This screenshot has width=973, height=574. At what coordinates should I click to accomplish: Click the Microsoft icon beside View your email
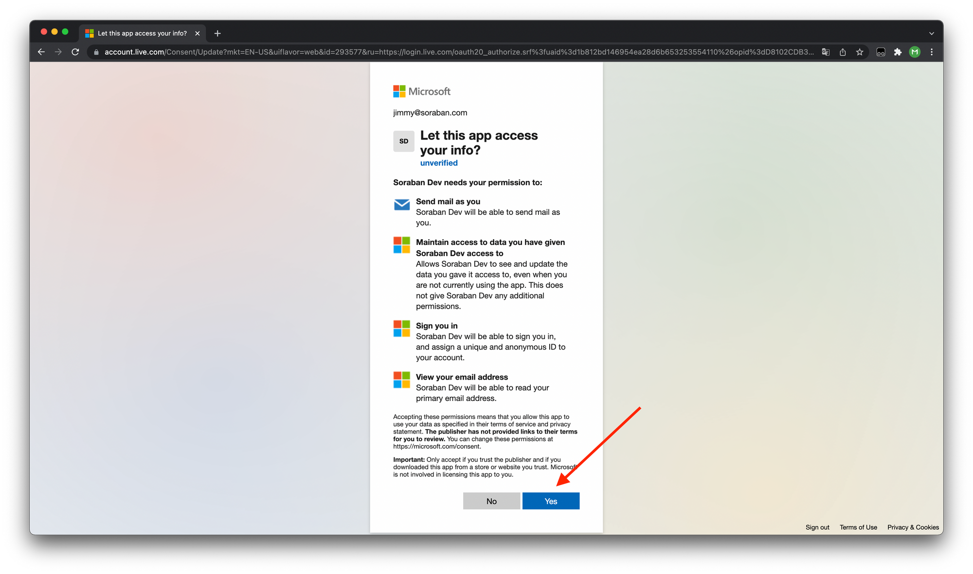[x=401, y=380]
